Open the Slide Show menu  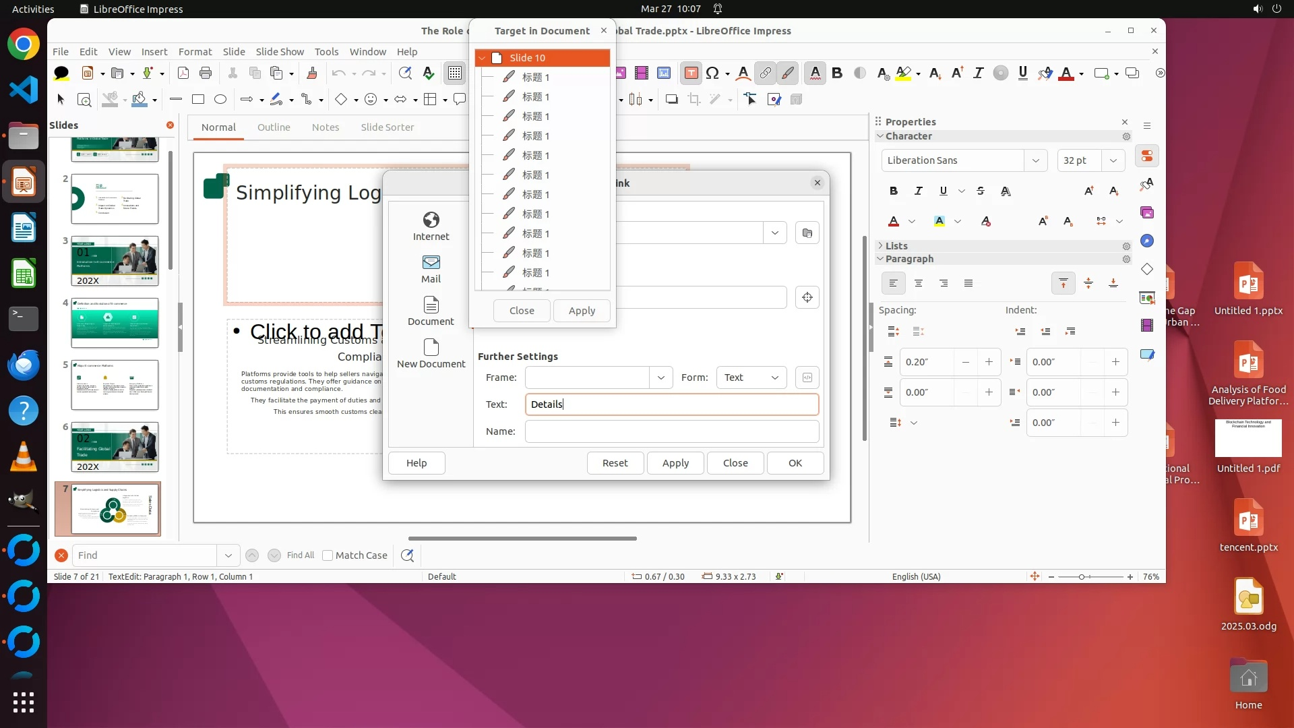pos(279,51)
